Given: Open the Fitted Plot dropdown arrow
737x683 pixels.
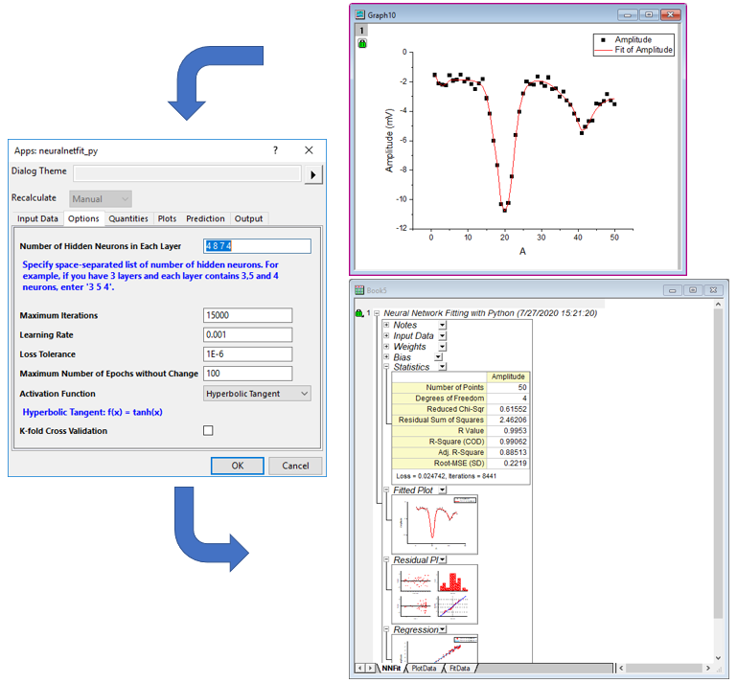Looking at the screenshot, I should point(442,490).
